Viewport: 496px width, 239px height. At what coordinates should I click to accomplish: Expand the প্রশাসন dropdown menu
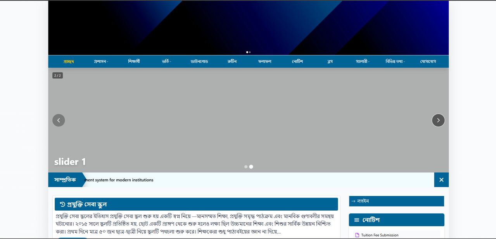[x=101, y=61]
